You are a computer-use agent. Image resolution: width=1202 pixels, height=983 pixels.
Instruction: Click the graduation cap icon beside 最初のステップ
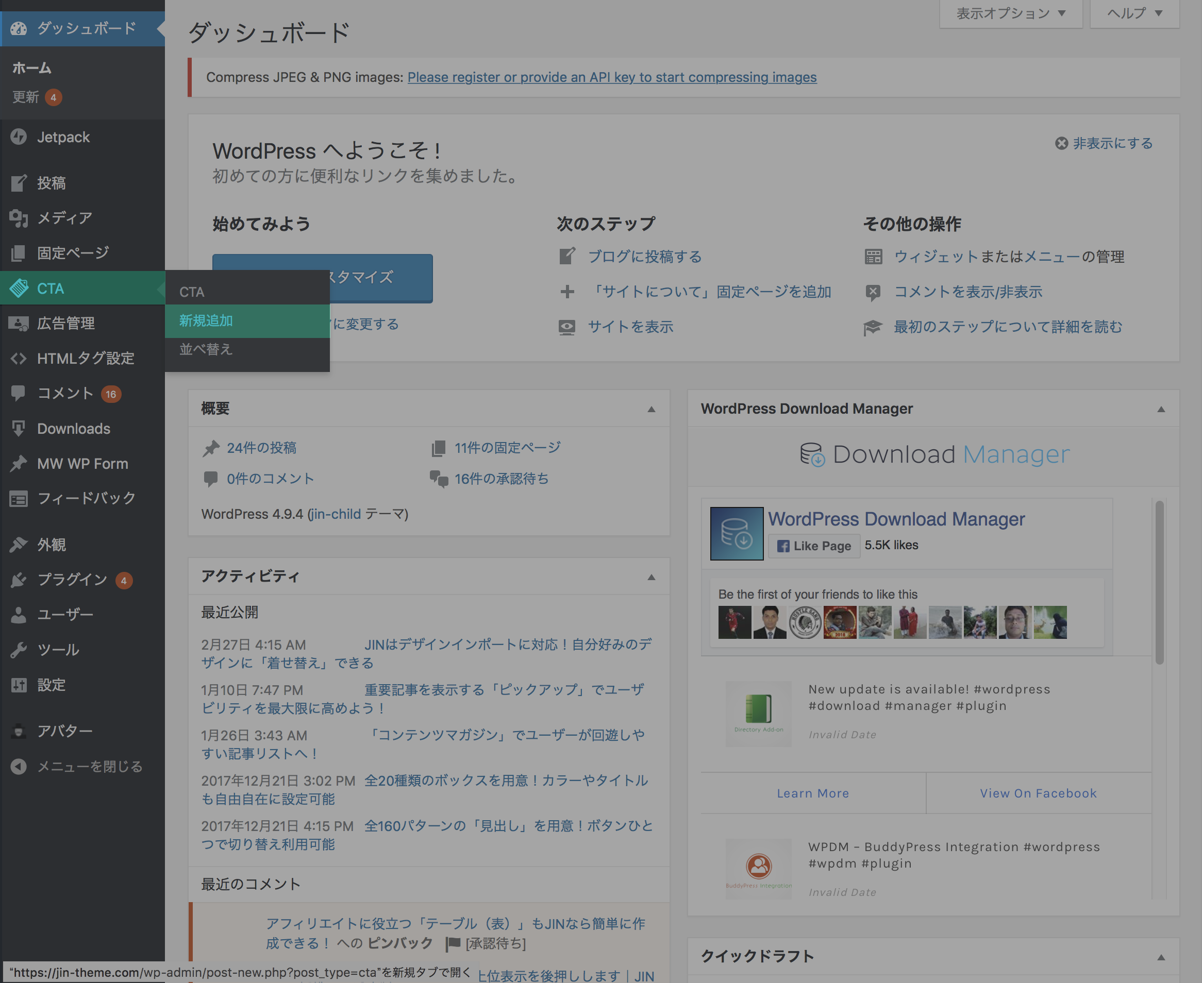(873, 327)
